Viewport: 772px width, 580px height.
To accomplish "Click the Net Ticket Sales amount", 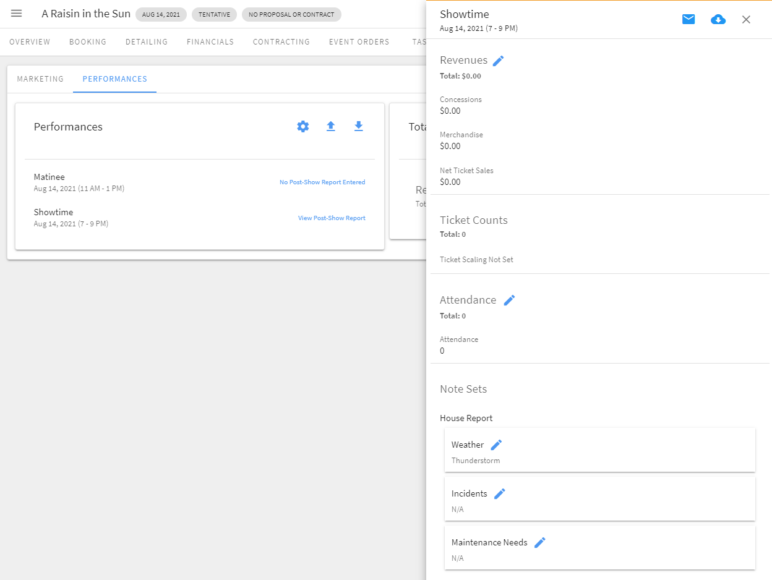I will 450,182.
